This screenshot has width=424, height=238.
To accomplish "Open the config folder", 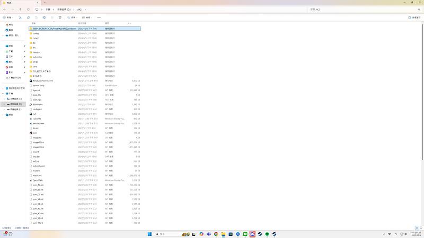I will (x=36, y=33).
